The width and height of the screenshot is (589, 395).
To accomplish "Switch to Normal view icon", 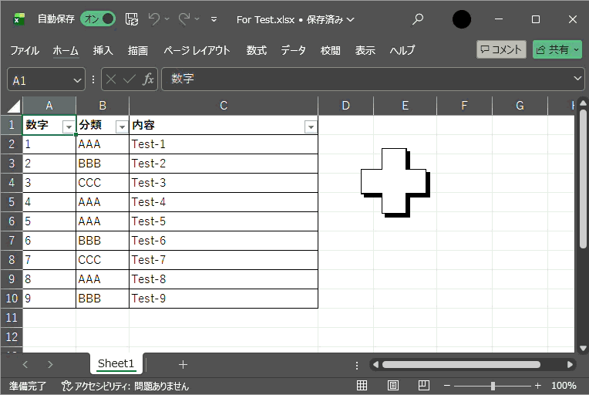I will [362, 385].
